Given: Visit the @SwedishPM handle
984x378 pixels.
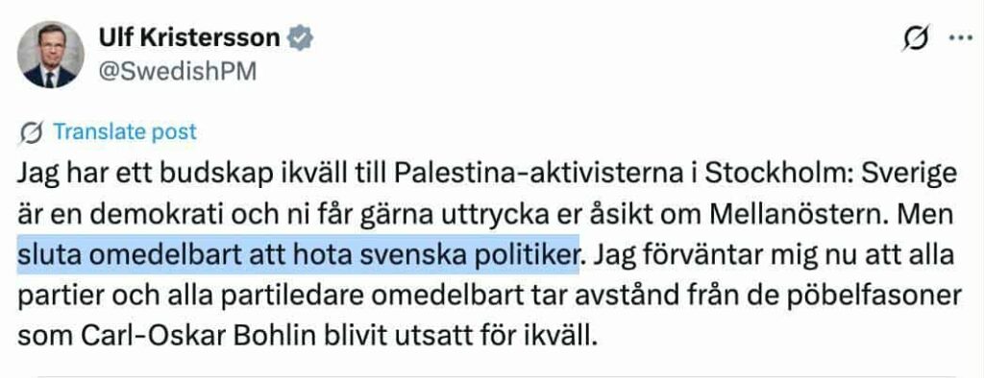Looking at the screenshot, I should pos(178,71).
